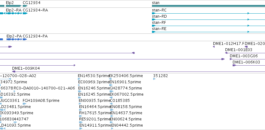Select the DME1-006K03 feature glyph
The height and width of the screenshot is (130, 265).
coord(234,65)
